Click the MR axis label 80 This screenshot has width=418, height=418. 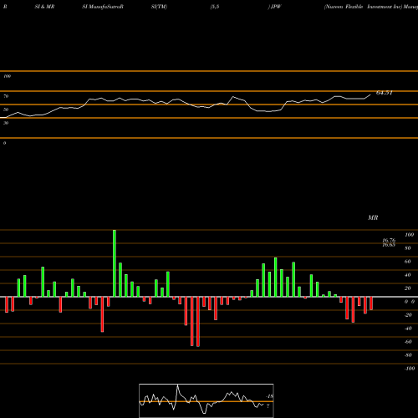pos(408,248)
